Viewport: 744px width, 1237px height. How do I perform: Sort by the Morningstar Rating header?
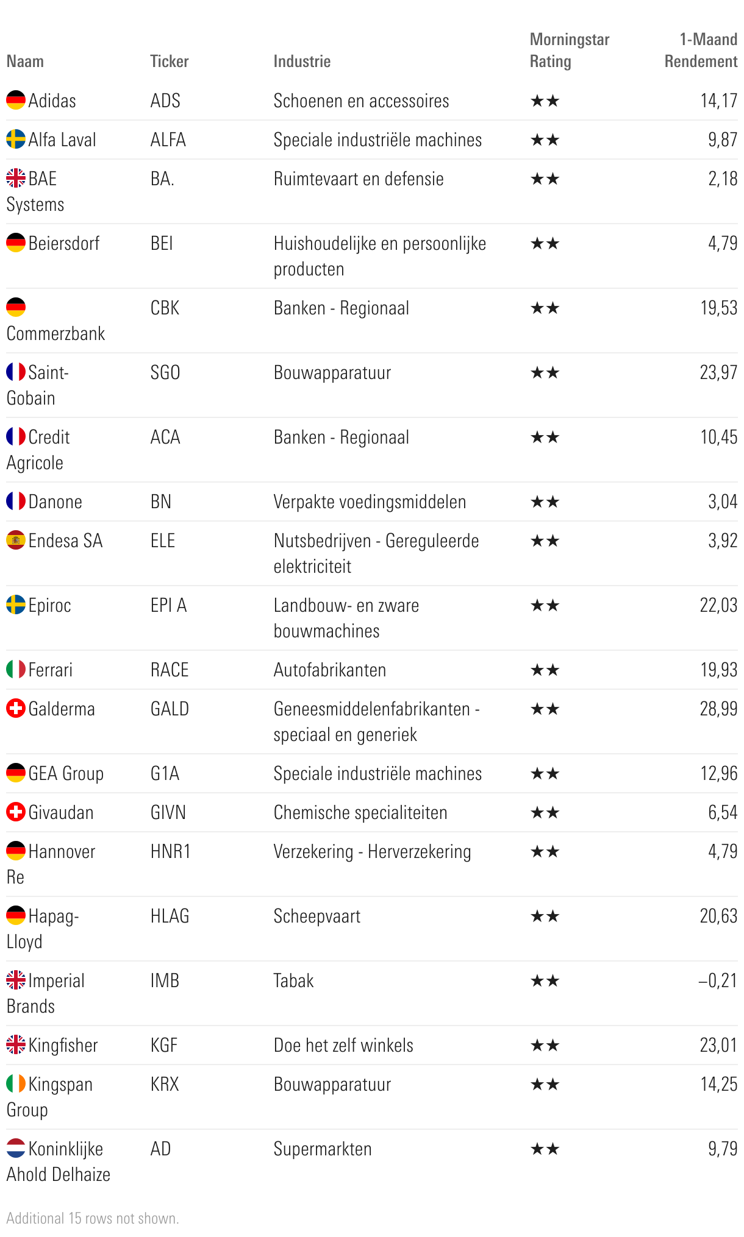tap(569, 51)
